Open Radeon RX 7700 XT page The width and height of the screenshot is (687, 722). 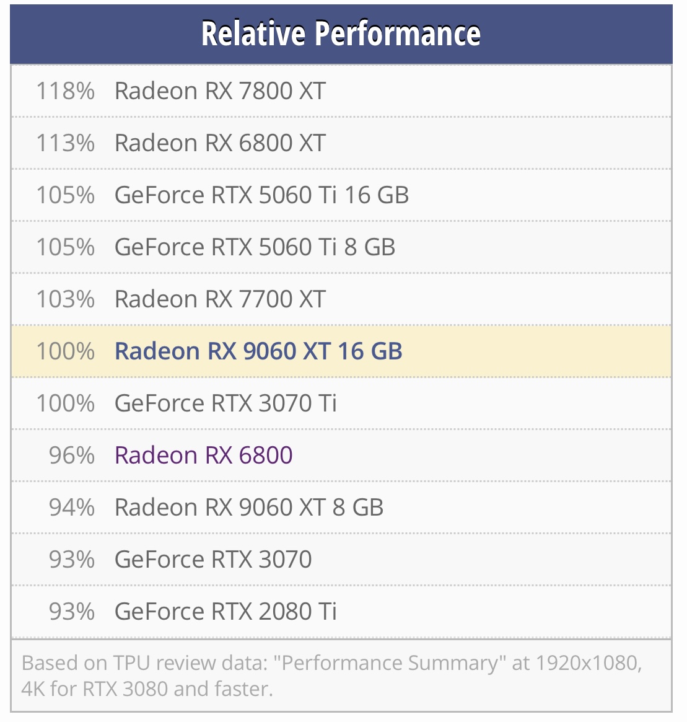click(220, 299)
